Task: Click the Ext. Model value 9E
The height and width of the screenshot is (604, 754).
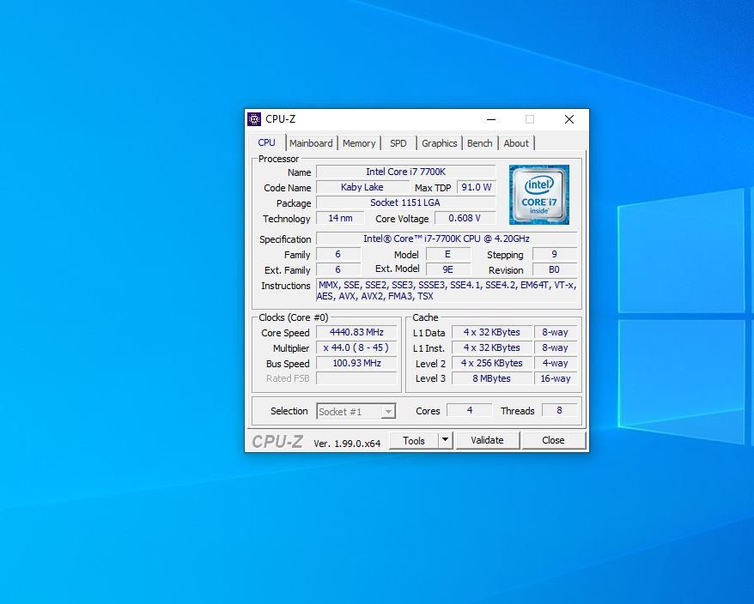Action: tap(448, 269)
